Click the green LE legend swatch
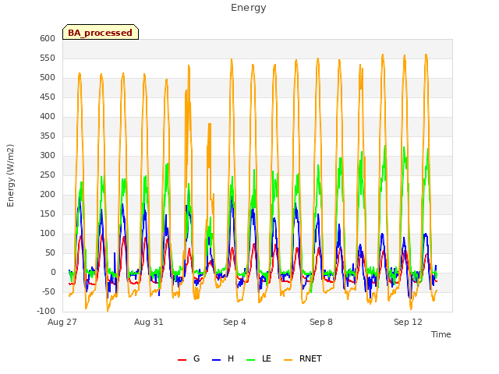The image size is (499, 374). click(251, 360)
